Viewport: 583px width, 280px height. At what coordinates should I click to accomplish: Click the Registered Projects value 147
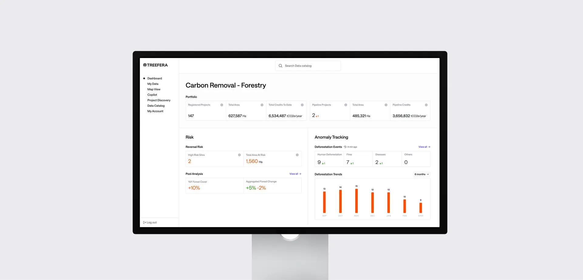point(191,116)
